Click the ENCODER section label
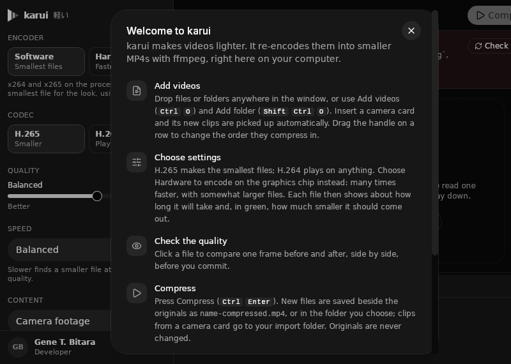 [x=26, y=38]
